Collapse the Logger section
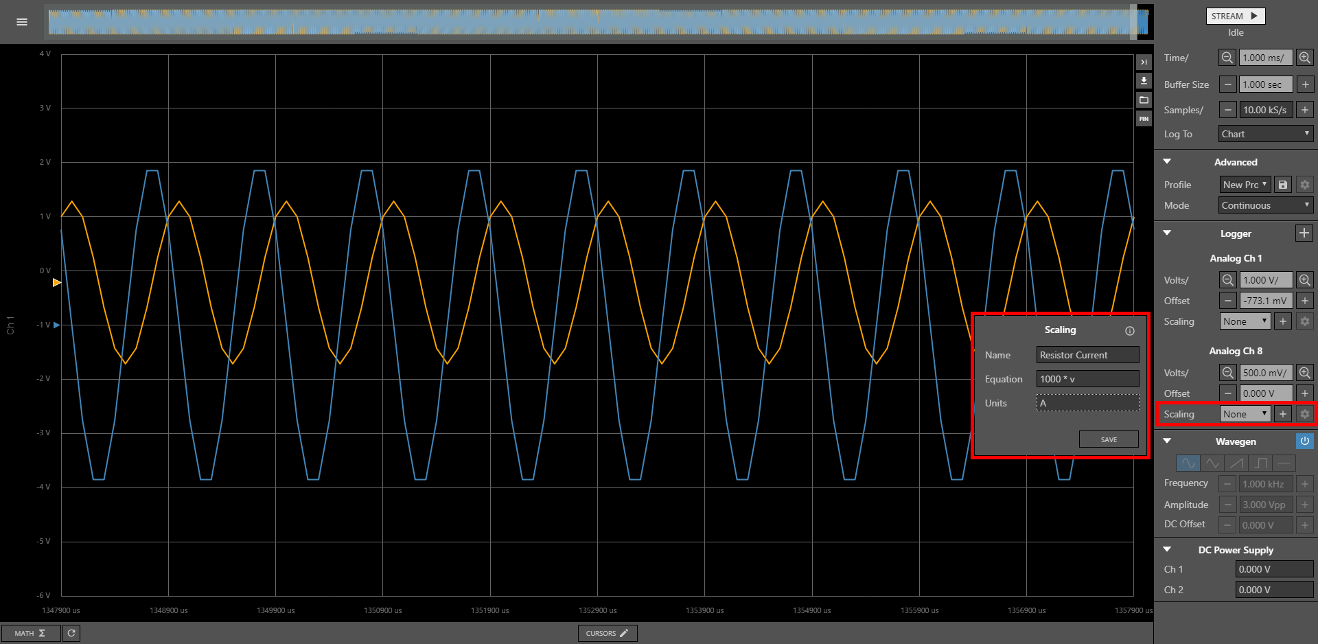This screenshot has width=1318, height=644. tap(1167, 233)
